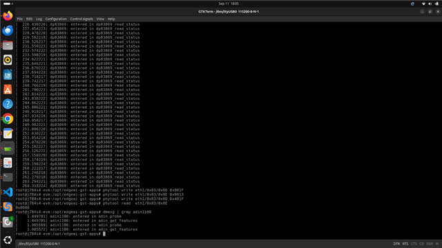442x248 pixels.
Task: Open the Help question-mark dock icon
Action: (8, 104)
